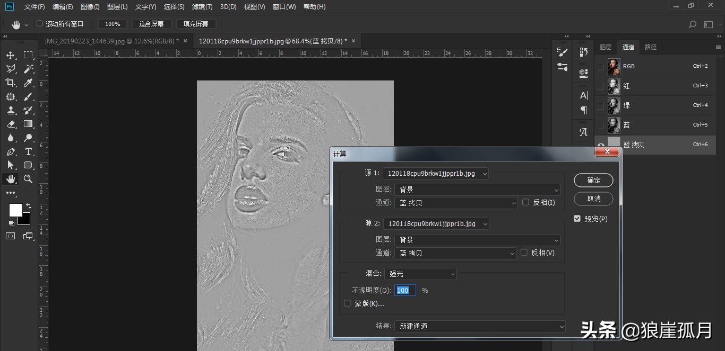Screen dimensions: 725x351
Task: Open the 源 1 file dropdown
Action: [436, 173]
